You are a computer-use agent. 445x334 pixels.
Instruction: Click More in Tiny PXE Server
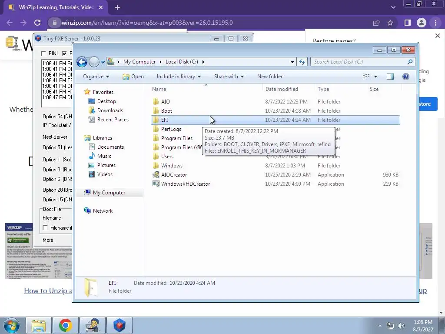(x=48, y=240)
